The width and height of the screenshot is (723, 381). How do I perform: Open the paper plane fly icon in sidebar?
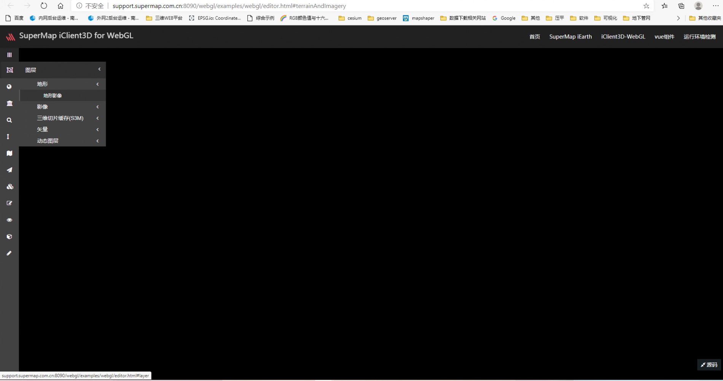click(10, 170)
